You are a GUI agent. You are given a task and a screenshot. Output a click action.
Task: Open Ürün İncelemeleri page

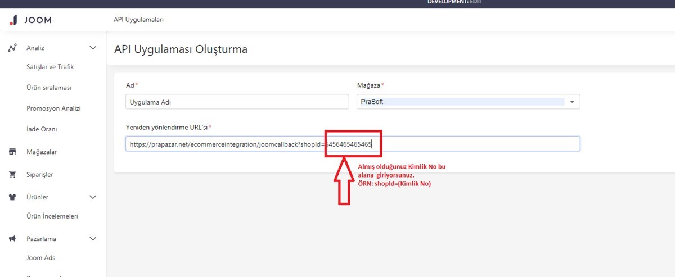pos(52,216)
